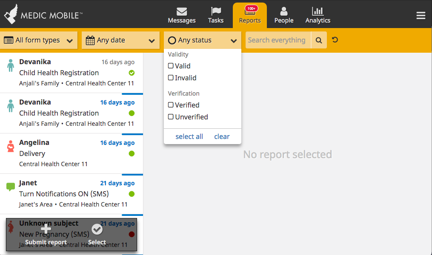
Task: Click the Submit report button
Action: pyautogui.click(x=46, y=235)
